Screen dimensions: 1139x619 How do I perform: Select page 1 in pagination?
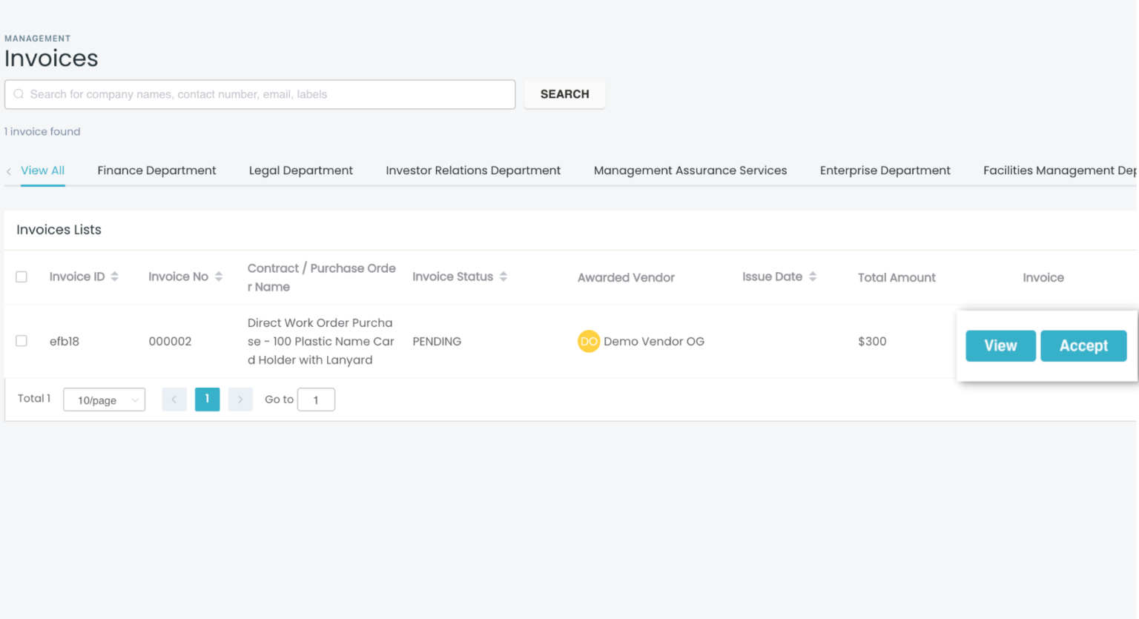click(207, 400)
